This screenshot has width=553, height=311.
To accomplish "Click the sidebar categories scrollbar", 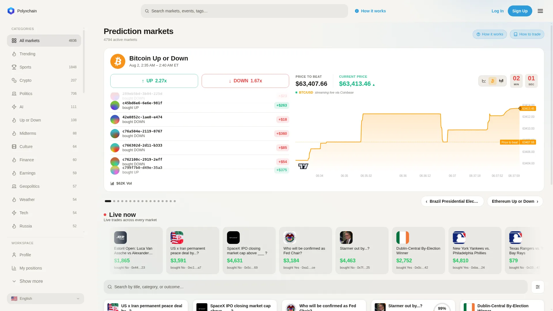I will click(84, 61).
